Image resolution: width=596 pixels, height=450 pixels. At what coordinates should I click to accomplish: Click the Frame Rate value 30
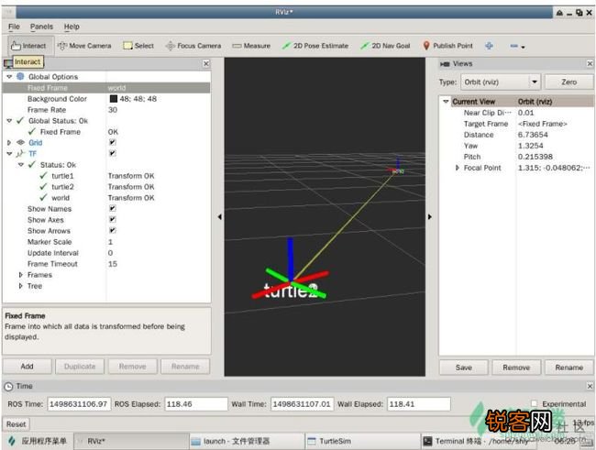(x=113, y=110)
